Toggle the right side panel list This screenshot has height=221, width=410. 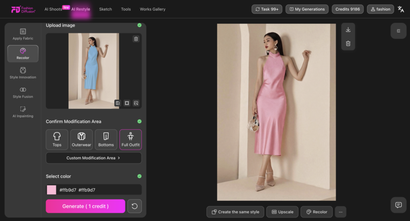pyautogui.click(x=398, y=31)
